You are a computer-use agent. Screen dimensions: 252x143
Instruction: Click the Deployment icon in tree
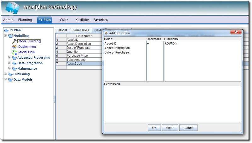(x=14, y=47)
